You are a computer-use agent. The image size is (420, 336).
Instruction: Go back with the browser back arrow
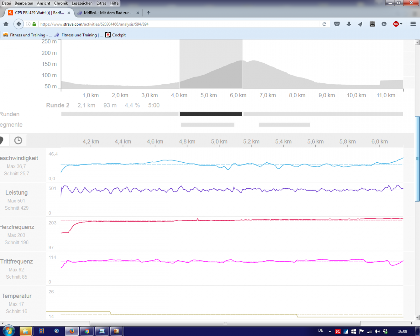coord(19,24)
